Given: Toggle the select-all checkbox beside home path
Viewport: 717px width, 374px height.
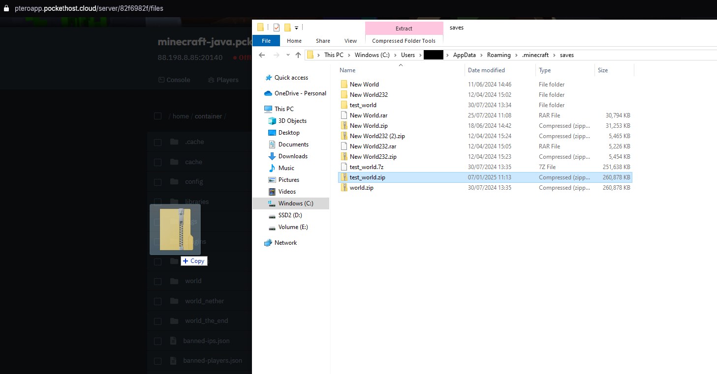Looking at the screenshot, I should [x=157, y=116].
